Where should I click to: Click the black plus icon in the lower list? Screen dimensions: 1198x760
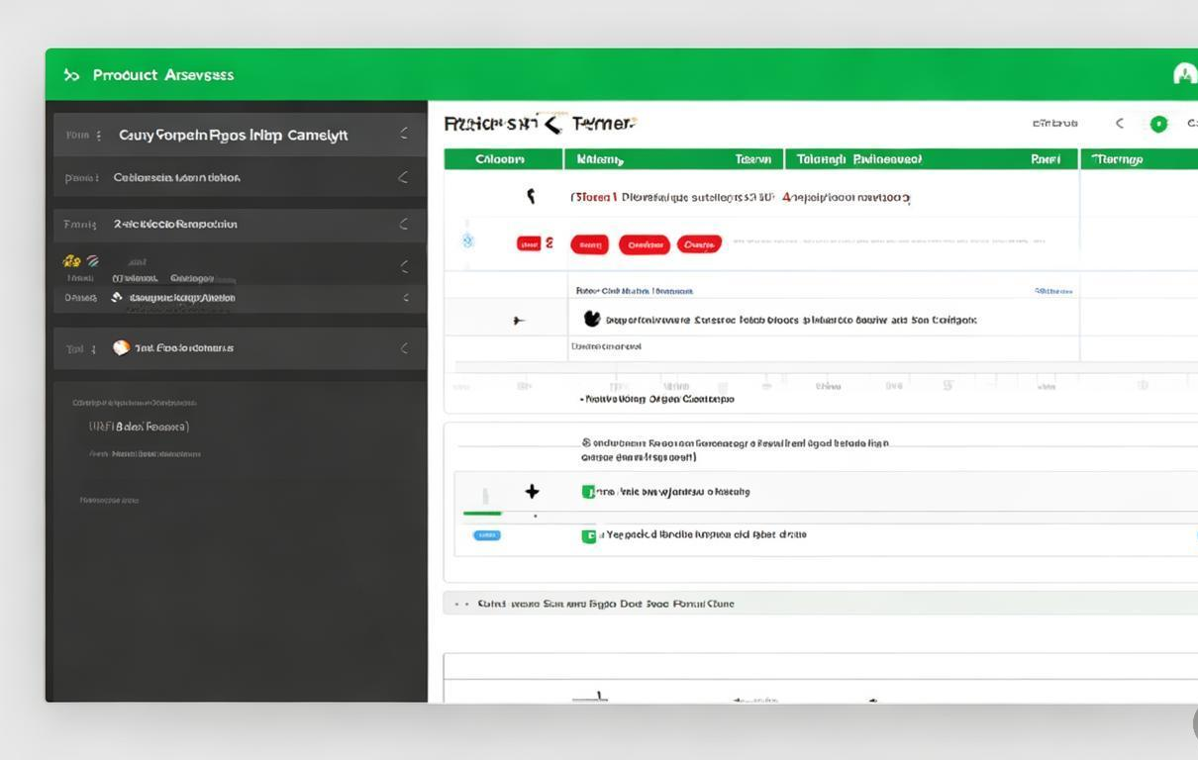tap(532, 492)
